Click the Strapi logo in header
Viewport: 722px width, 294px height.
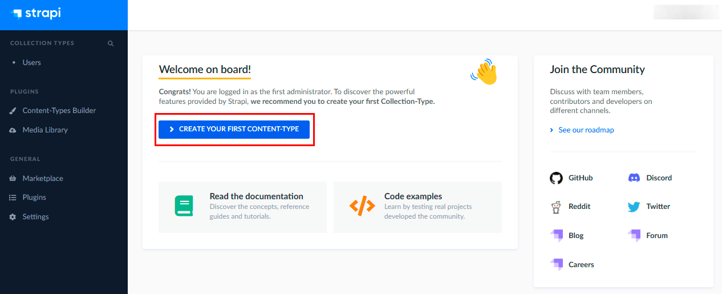(36, 14)
